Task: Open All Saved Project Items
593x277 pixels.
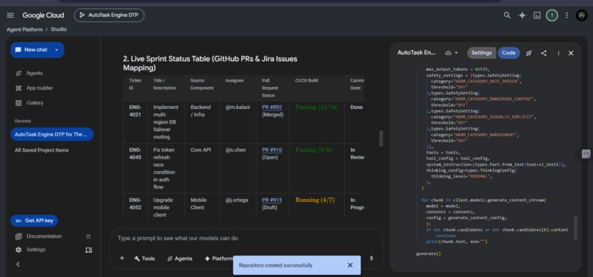Action: 42,150
